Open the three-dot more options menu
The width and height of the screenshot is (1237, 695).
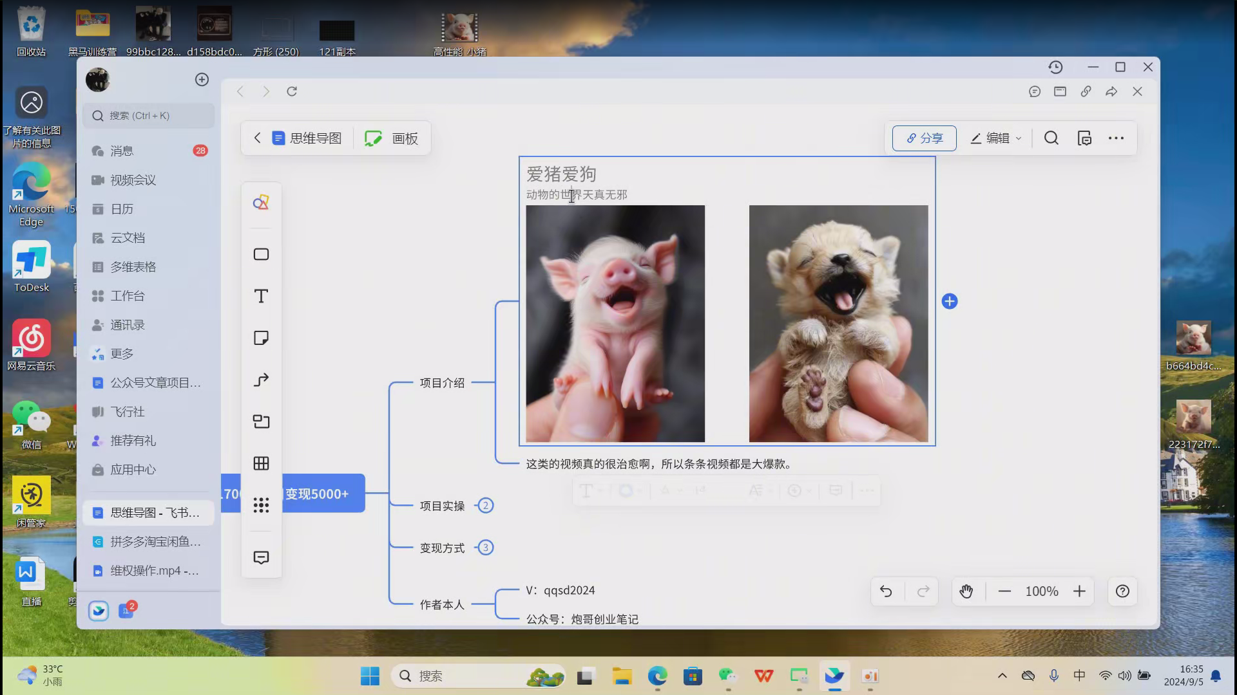(1117, 138)
